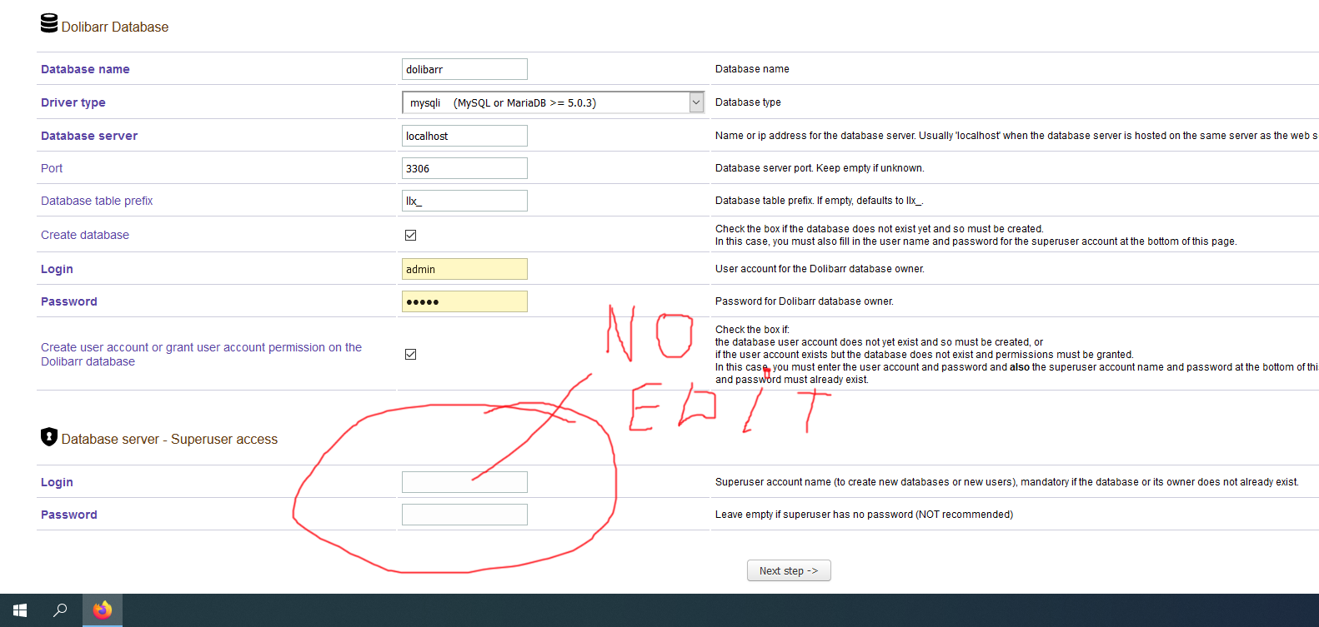Click the 'Database name' bold label
The height and width of the screenshot is (627, 1319).
click(85, 69)
